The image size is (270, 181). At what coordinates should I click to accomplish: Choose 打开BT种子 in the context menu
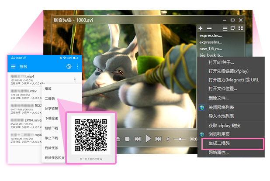tap(221, 63)
